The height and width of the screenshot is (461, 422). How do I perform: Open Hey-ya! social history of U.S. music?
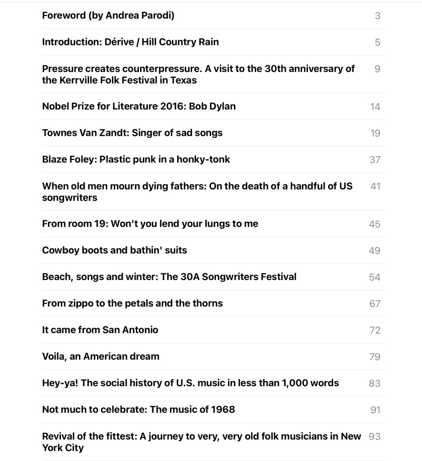point(190,383)
